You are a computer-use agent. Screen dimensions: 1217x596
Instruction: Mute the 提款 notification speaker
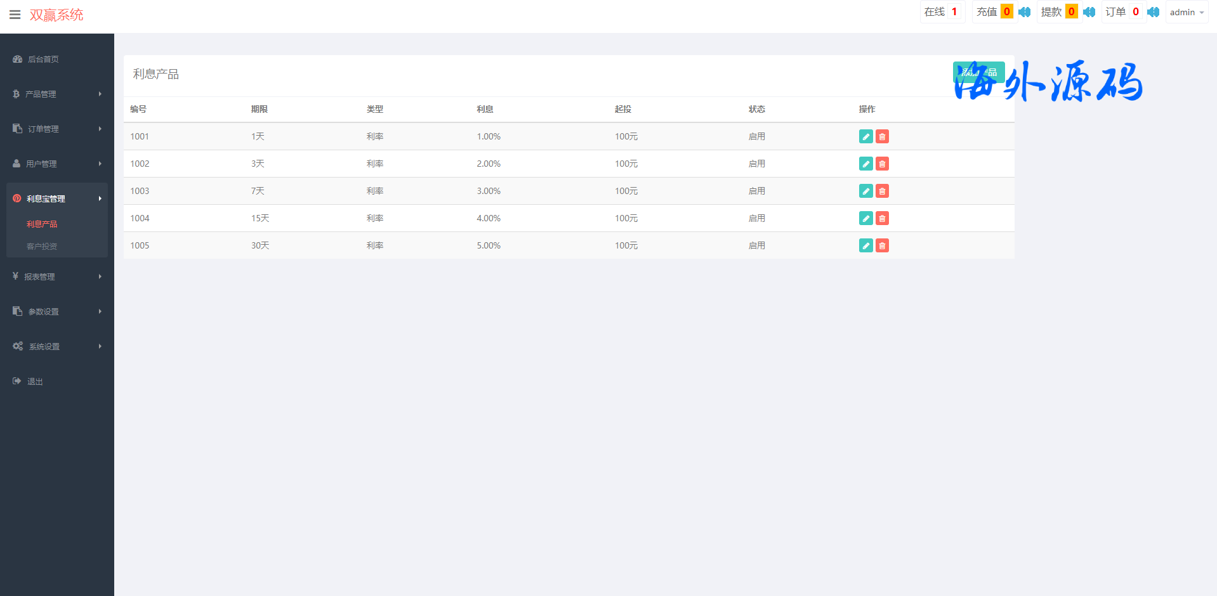[x=1089, y=12]
